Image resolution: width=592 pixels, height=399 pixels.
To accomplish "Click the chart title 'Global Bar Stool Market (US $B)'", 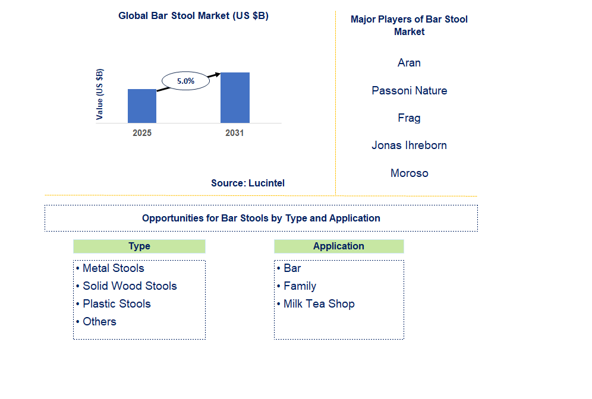I will point(193,16).
